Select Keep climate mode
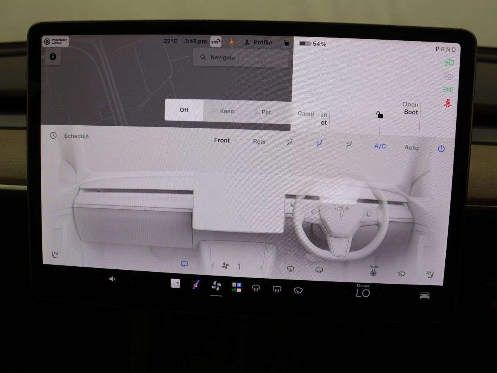The width and height of the screenshot is (497, 373). click(223, 111)
